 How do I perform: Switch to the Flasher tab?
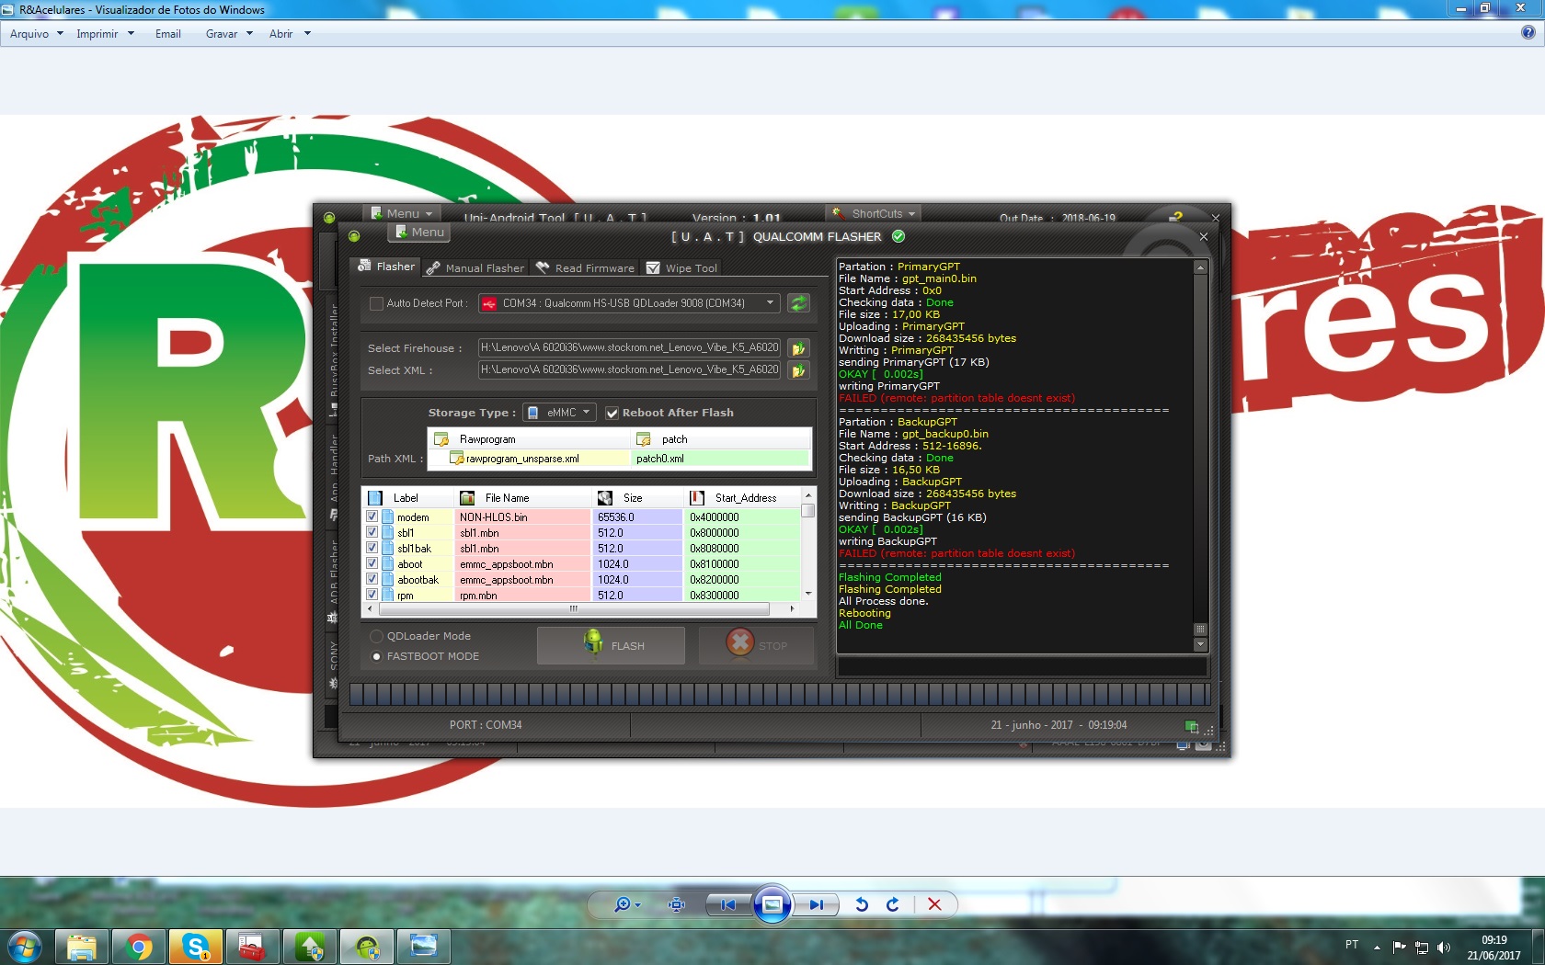pyautogui.click(x=386, y=267)
